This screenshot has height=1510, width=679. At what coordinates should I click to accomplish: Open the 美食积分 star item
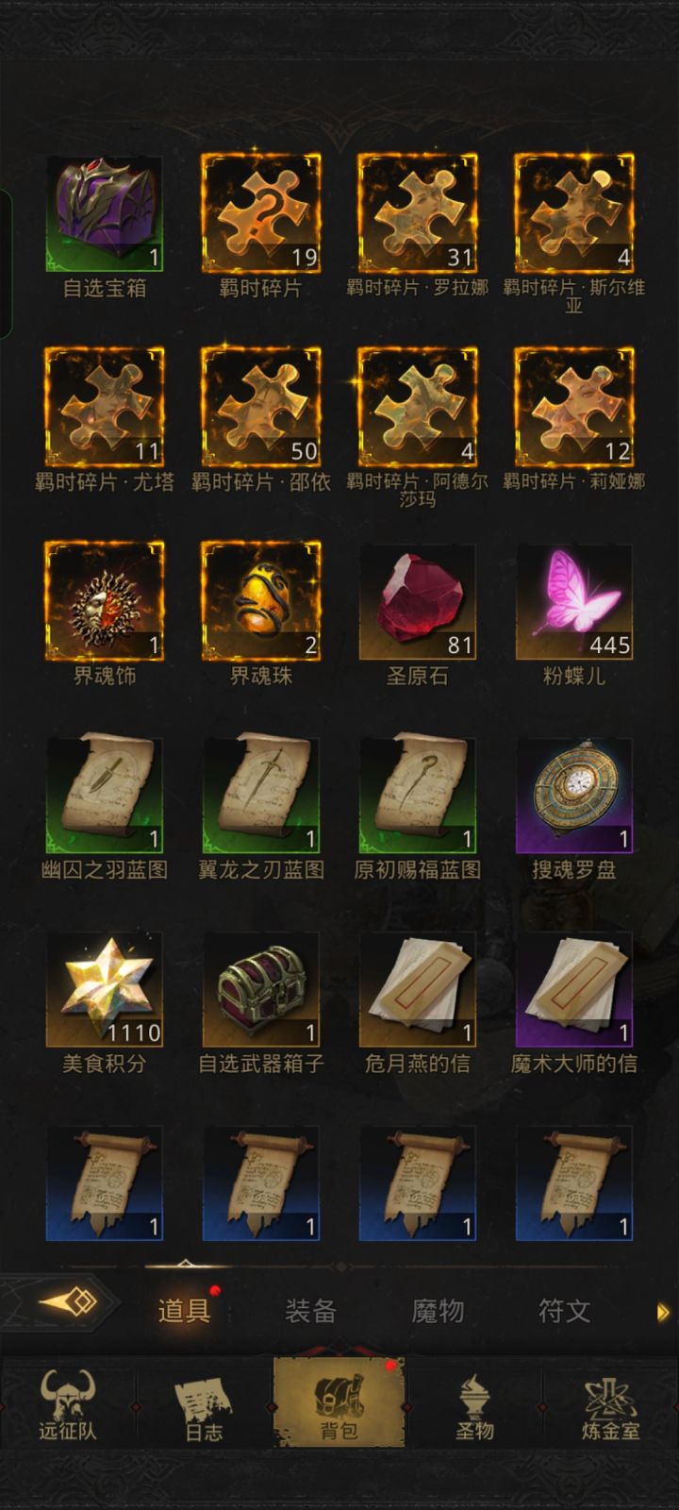pyautogui.click(x=105, y=990)
